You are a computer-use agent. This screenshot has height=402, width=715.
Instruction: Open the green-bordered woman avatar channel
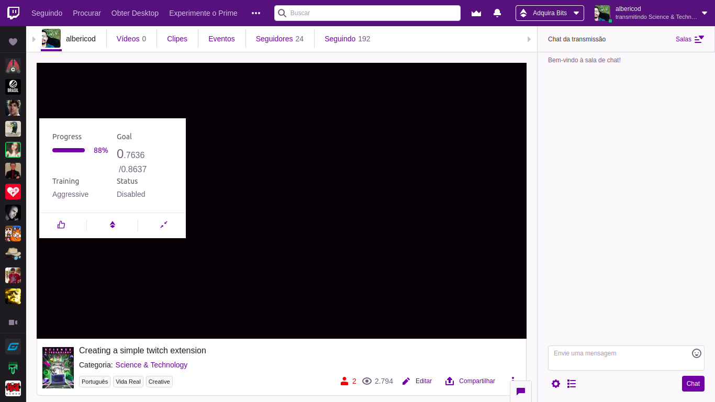13,150
